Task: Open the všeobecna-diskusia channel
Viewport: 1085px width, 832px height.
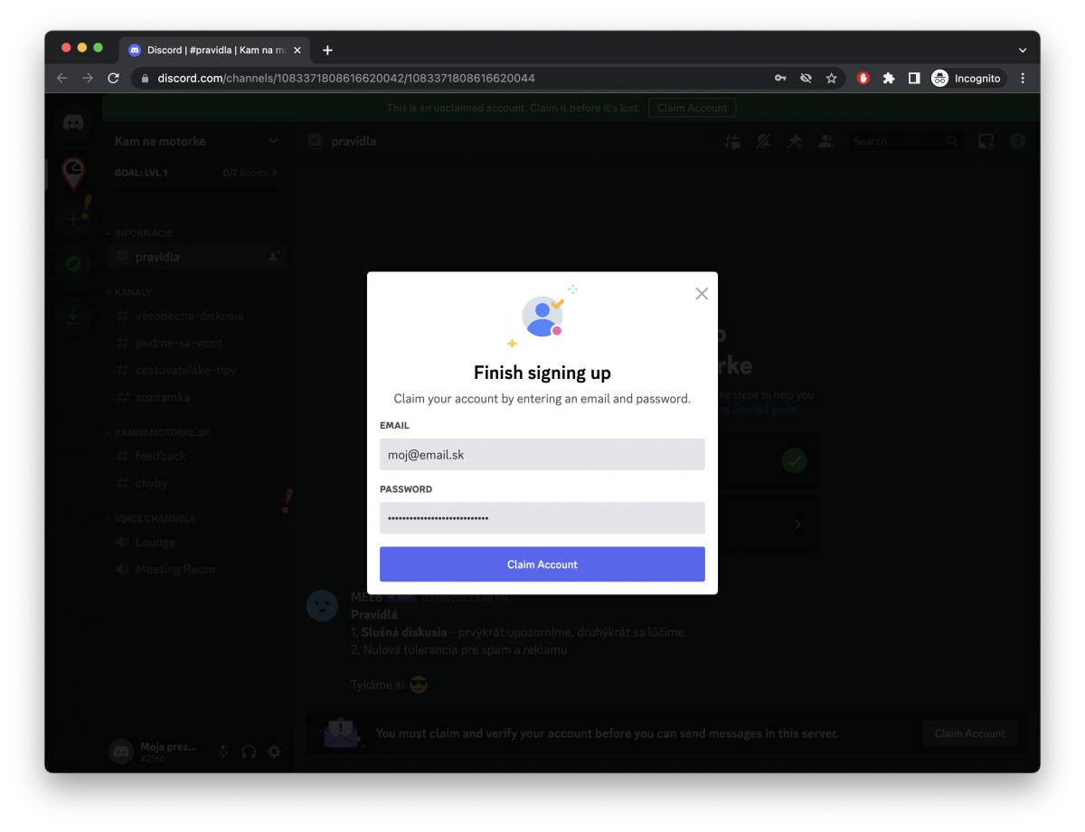Action: 196,316
